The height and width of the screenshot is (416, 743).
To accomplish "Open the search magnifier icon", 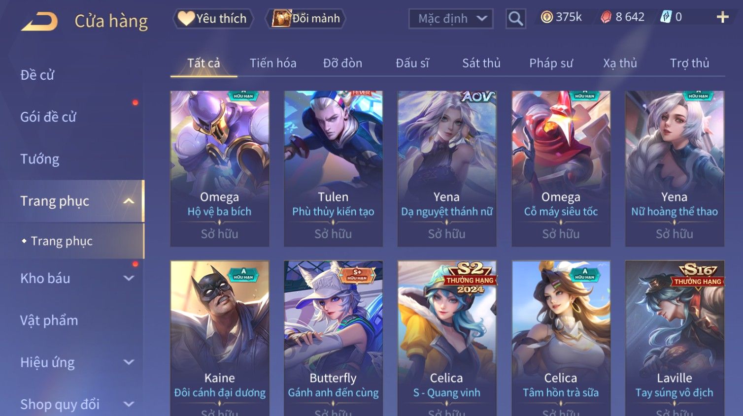I will [515, 19].
